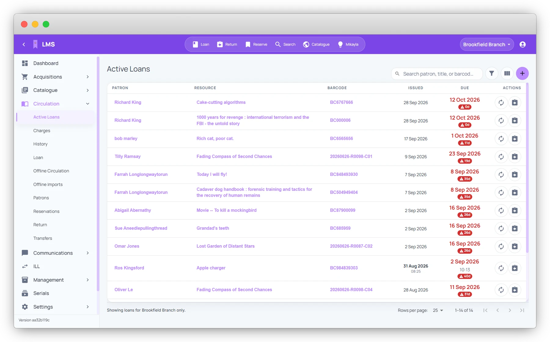
Task: Click the loans table vertical scrollbar
Action: [x=527, y=168]
